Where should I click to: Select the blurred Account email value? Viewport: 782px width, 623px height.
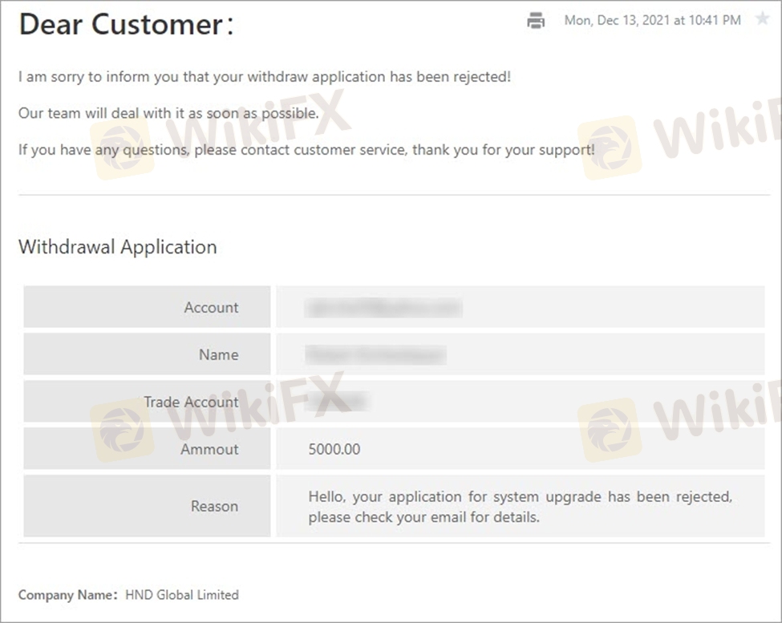pyautogui.click(x=384, y=307)
